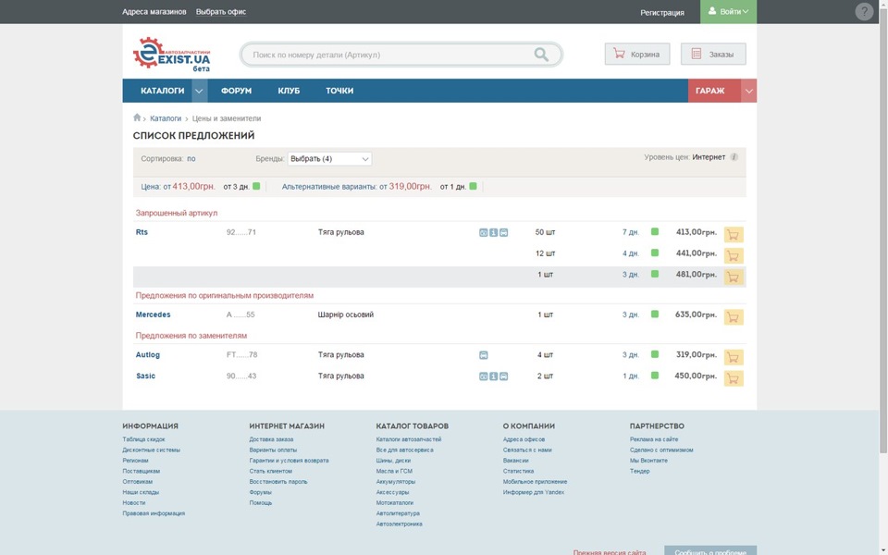Click the sort link 'по'
Screen dimensions: 888x555
tap(191, 158)
